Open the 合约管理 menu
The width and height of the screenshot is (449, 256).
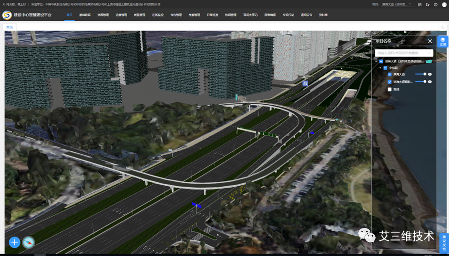[176, 15]
